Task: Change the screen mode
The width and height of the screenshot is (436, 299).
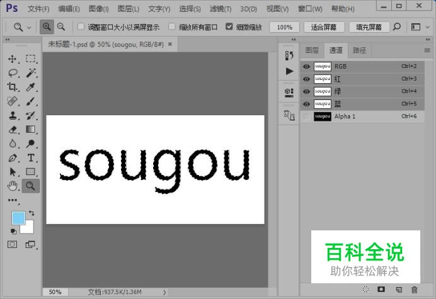Action: coord(30,244)
